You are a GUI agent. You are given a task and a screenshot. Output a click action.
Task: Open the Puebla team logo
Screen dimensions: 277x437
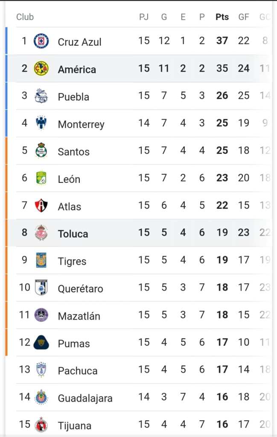click(x=41, y=96)
